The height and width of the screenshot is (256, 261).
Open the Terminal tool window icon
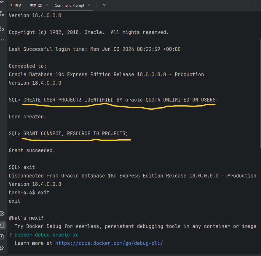pyautogui.click(x=2, y=225)
